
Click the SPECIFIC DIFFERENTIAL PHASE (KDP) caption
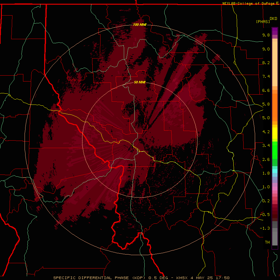pos(100,278)
